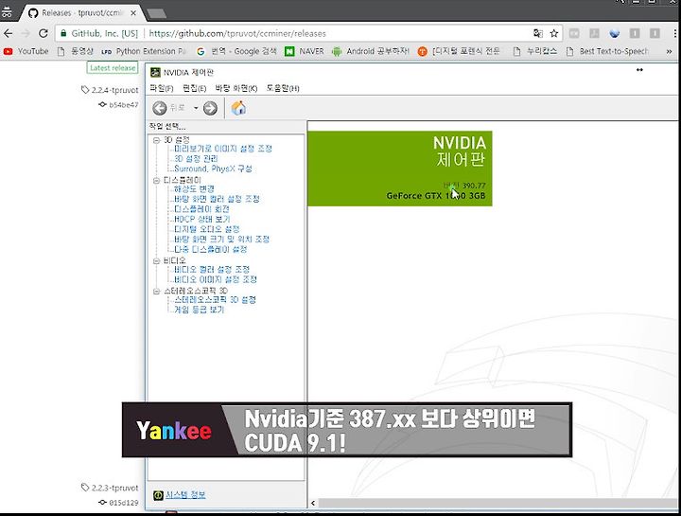Open the 도움말(H) menu
The image size is (681, 516).
(283, 88)
